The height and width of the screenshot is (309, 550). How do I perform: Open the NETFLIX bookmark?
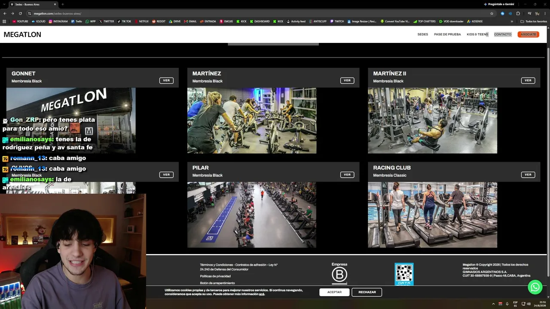[x=141, y=21]
